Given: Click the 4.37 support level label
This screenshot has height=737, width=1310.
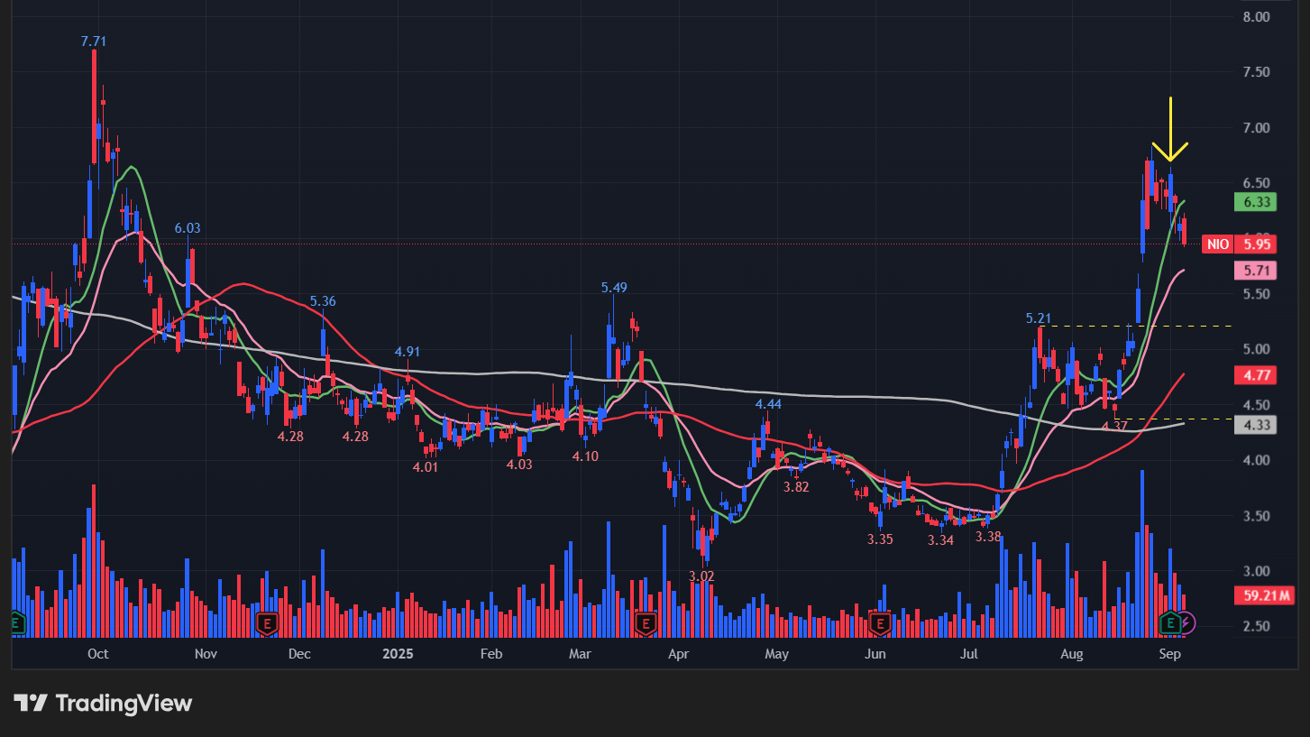Looking at the screenshot, I should [1115, 426].
